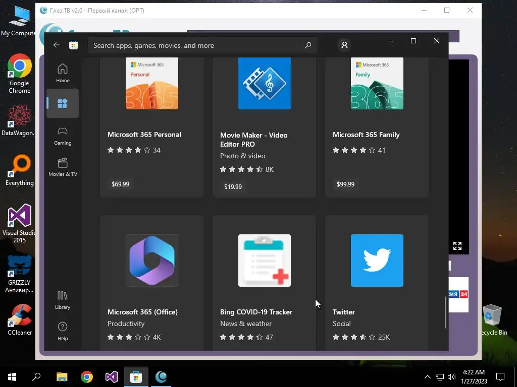Click the Microsoft Store logo icon
The image size is (517, 387).
(x=74, y=45)
